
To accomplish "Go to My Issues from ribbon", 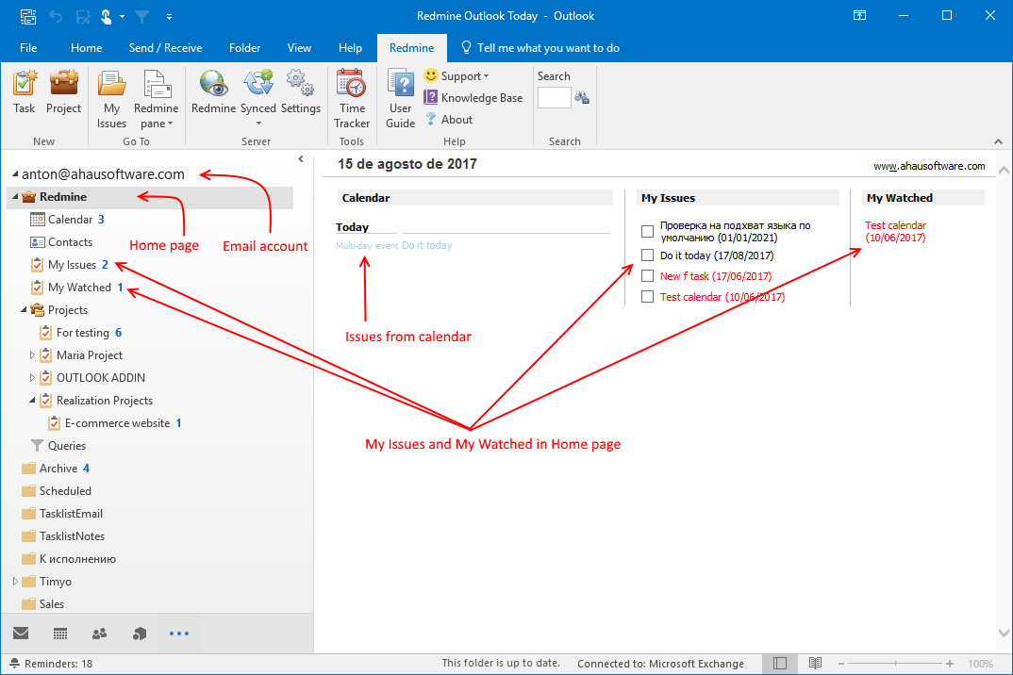I will coord(111,100).
